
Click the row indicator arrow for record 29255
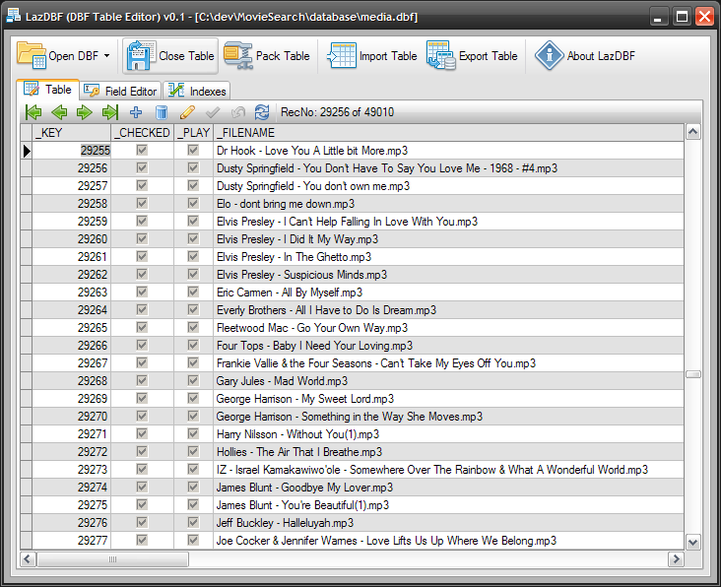[x=27, y=151]
